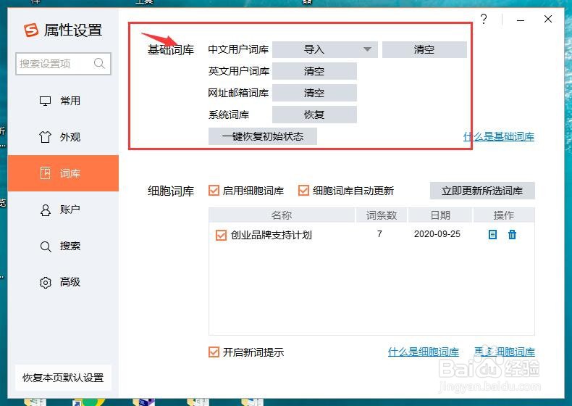Open the 搜索 settings tab
572x406 pixels.
[64, 246]
